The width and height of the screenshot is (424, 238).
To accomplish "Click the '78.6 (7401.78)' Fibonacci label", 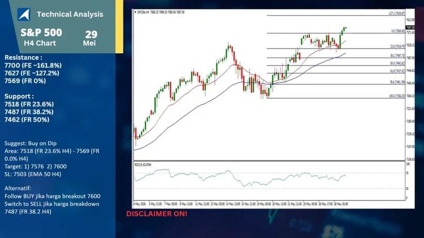I will 397,82.
